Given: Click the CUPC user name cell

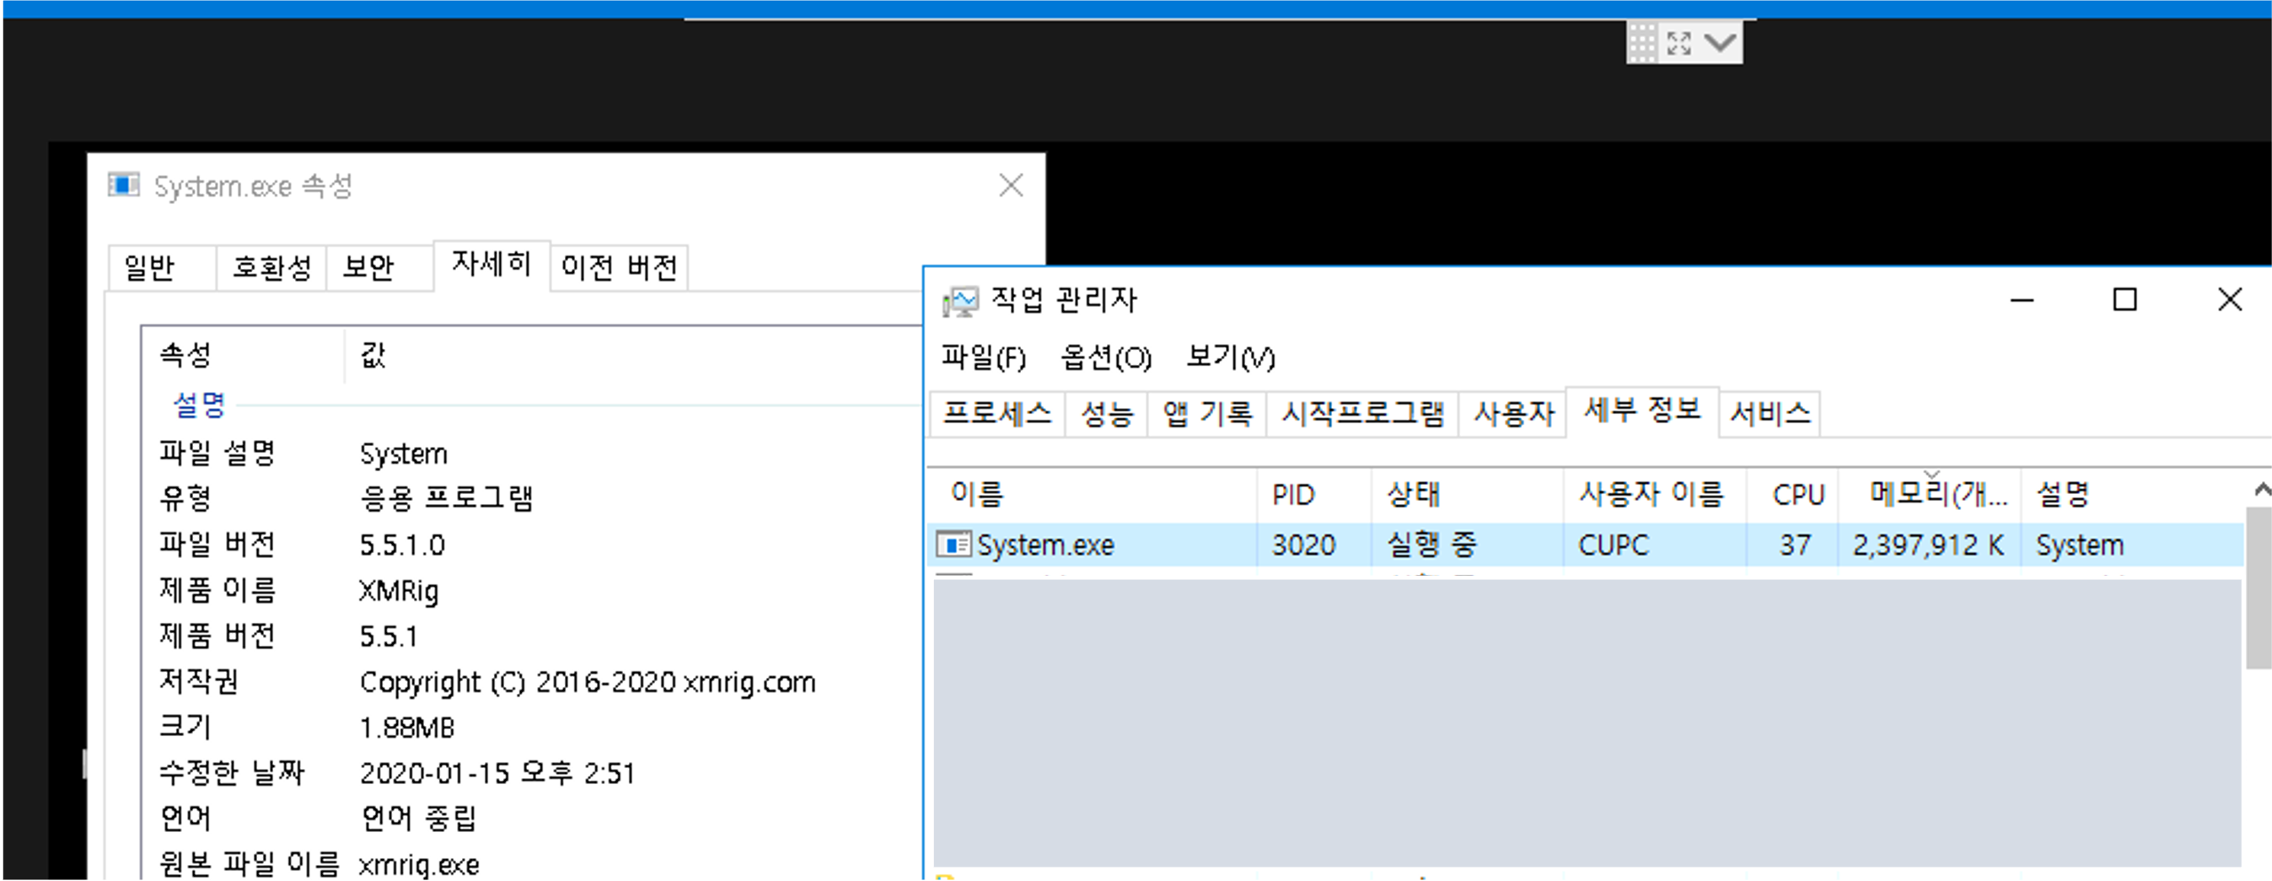Looking at the screenshot, I should pos(1613,545).
